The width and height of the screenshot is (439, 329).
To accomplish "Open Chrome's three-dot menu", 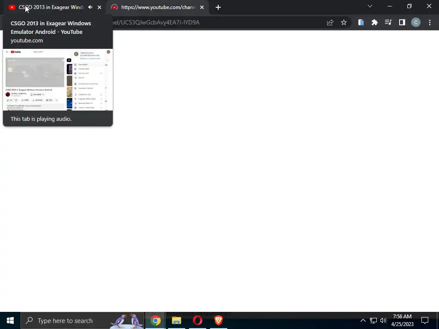I will click(430, 22).
